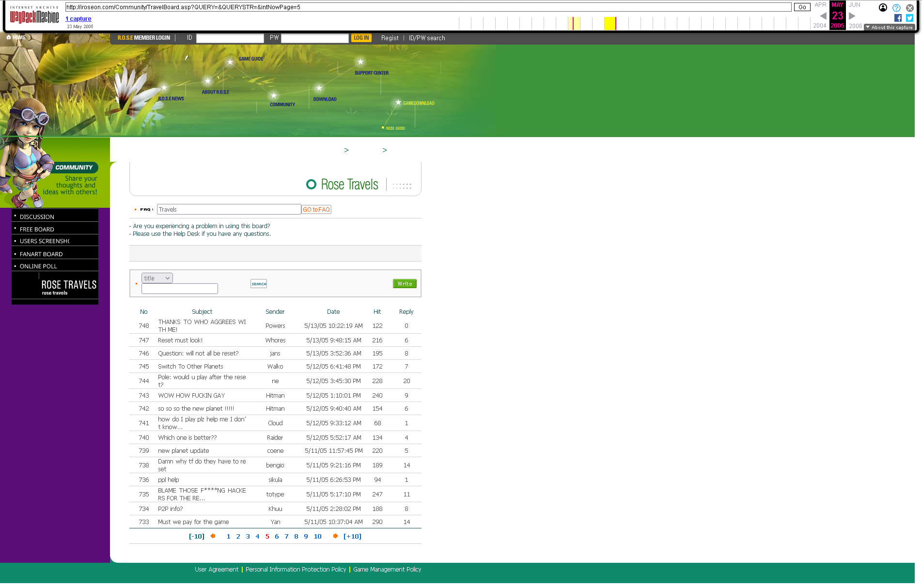Jump back ten pages [-10]
922x587 pixels.
pos(197,536)
